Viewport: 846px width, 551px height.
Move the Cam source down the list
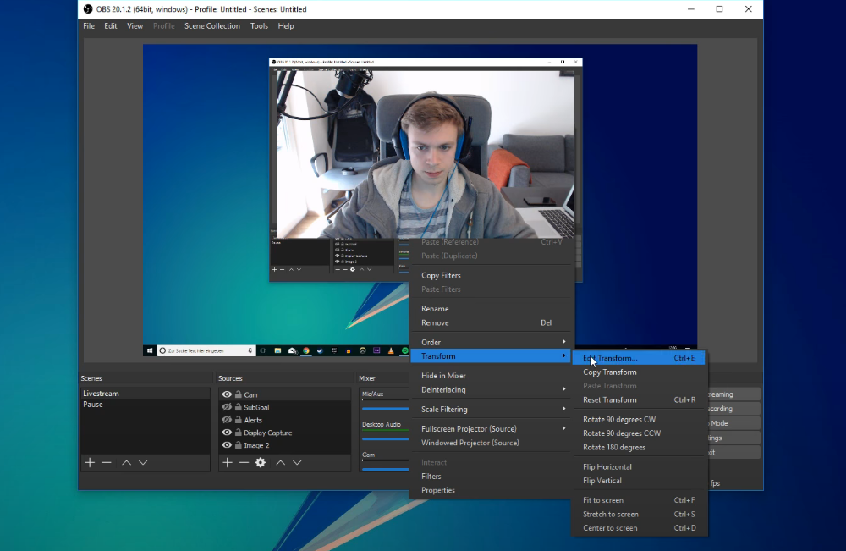tap(297, 462)
